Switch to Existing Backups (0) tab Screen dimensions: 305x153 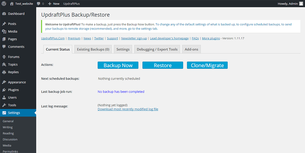[93, 49]
